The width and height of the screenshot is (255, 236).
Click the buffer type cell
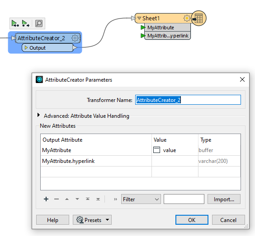point(219,150)
